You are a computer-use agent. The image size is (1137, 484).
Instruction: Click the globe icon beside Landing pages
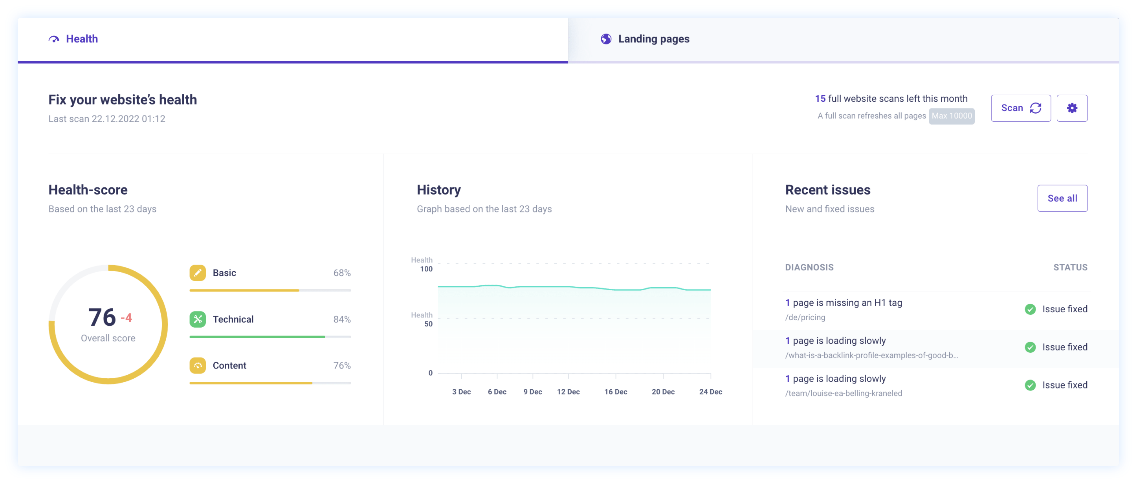point(605,39)
